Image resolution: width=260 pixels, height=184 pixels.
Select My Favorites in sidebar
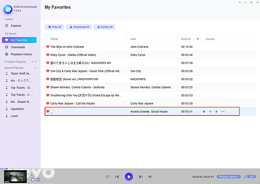(x=19, y=40)
